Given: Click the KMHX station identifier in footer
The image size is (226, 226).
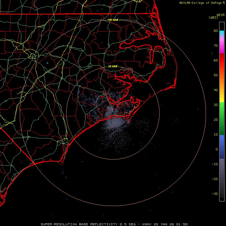Looking at the screenshot, I should [x=147, y=224].
